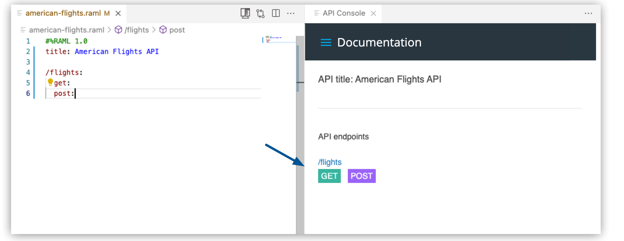Click the 'get:' method on line 5
This screenshot has height=241, width=624.
coord(62,83)
